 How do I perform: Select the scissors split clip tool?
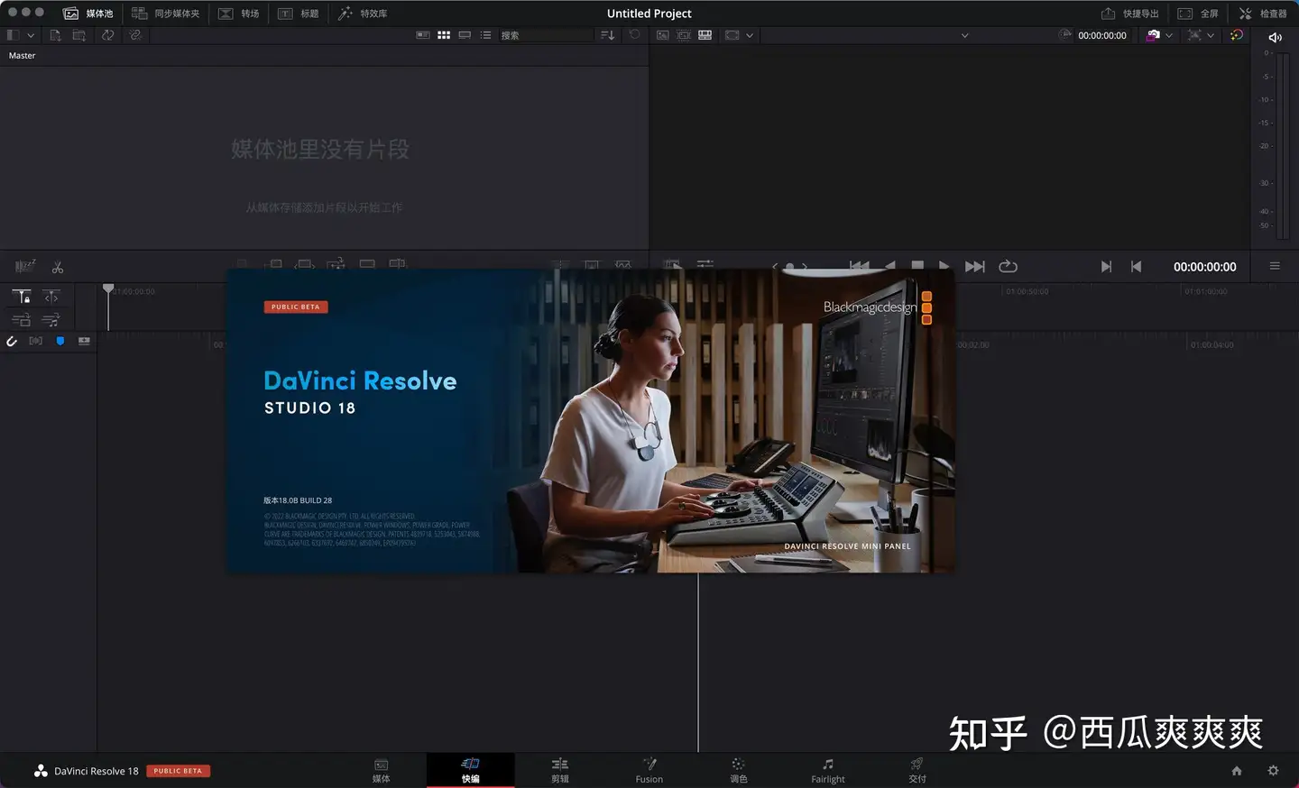pos(58,268)
